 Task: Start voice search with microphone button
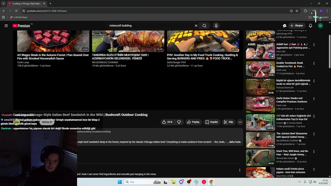[216, 26]
